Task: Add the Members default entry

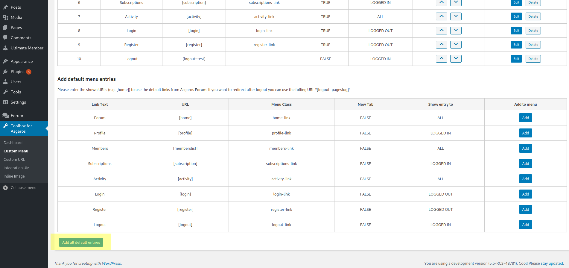Action: (x=525, y=148)
